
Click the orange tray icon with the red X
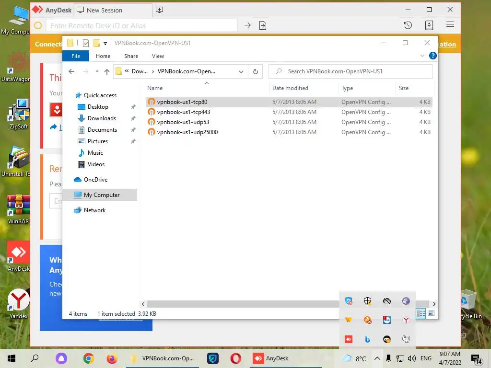click(368, 320)
